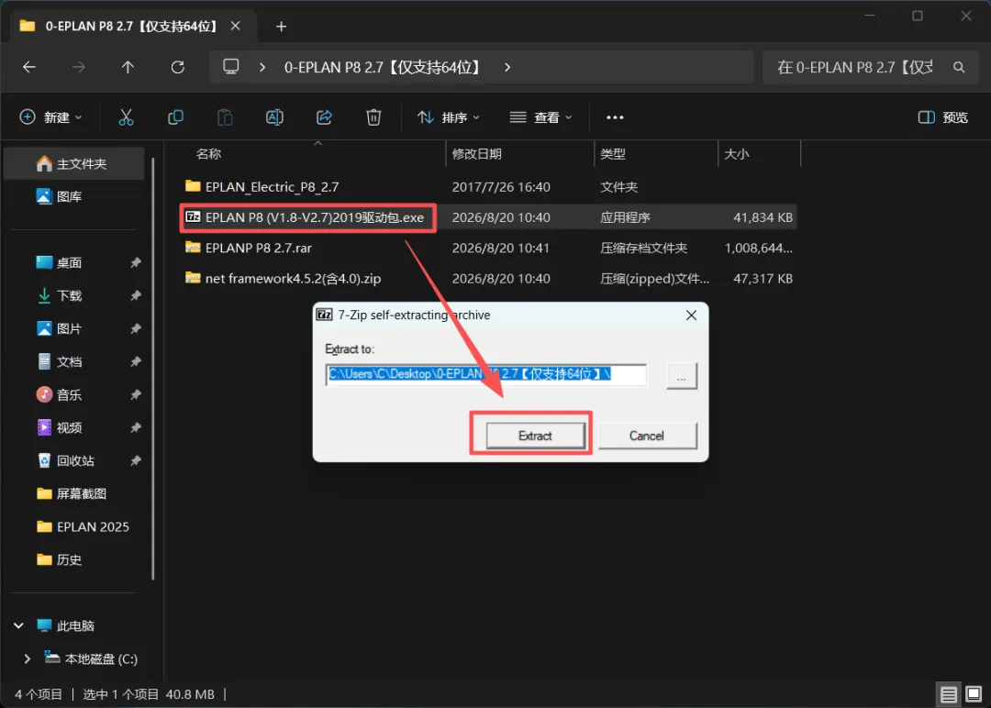Open the New (新建) dropdown
The height and width of the screenshot is (708, 991).
[x=51, y=117]
